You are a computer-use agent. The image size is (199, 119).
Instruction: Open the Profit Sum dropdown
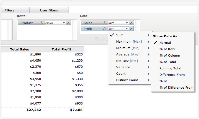(127, 28)
